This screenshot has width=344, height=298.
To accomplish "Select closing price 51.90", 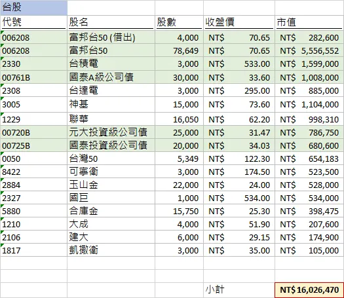I will click(x=239, y=224).
